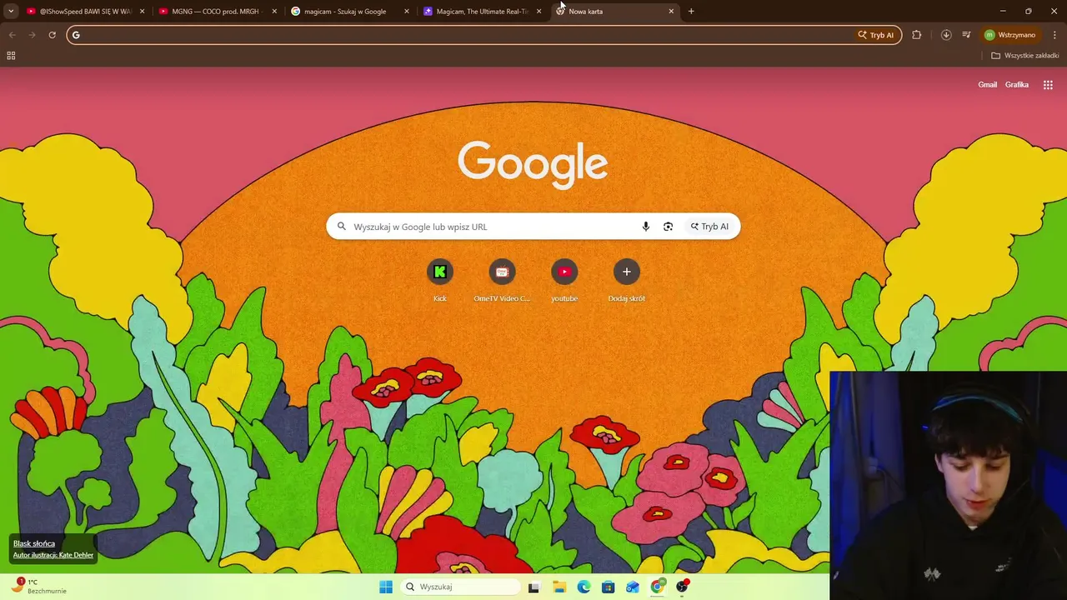The image size is (1067, 600).
Task: Open the Windows Start menu
Action: 386,587
